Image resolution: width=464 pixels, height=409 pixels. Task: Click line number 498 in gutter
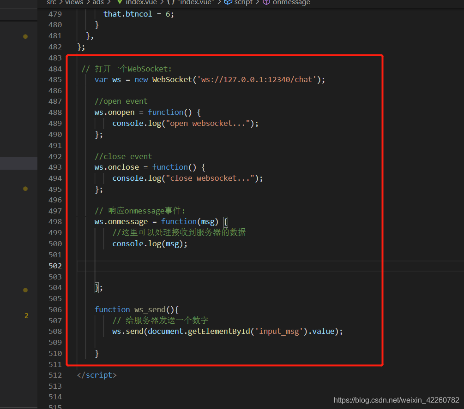coord(55,222)
